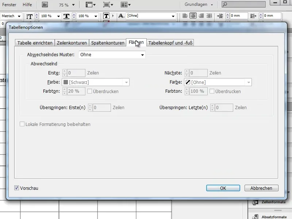Justify text using last alignment icon
Screen dimensions: 292x219
(209, 16)
